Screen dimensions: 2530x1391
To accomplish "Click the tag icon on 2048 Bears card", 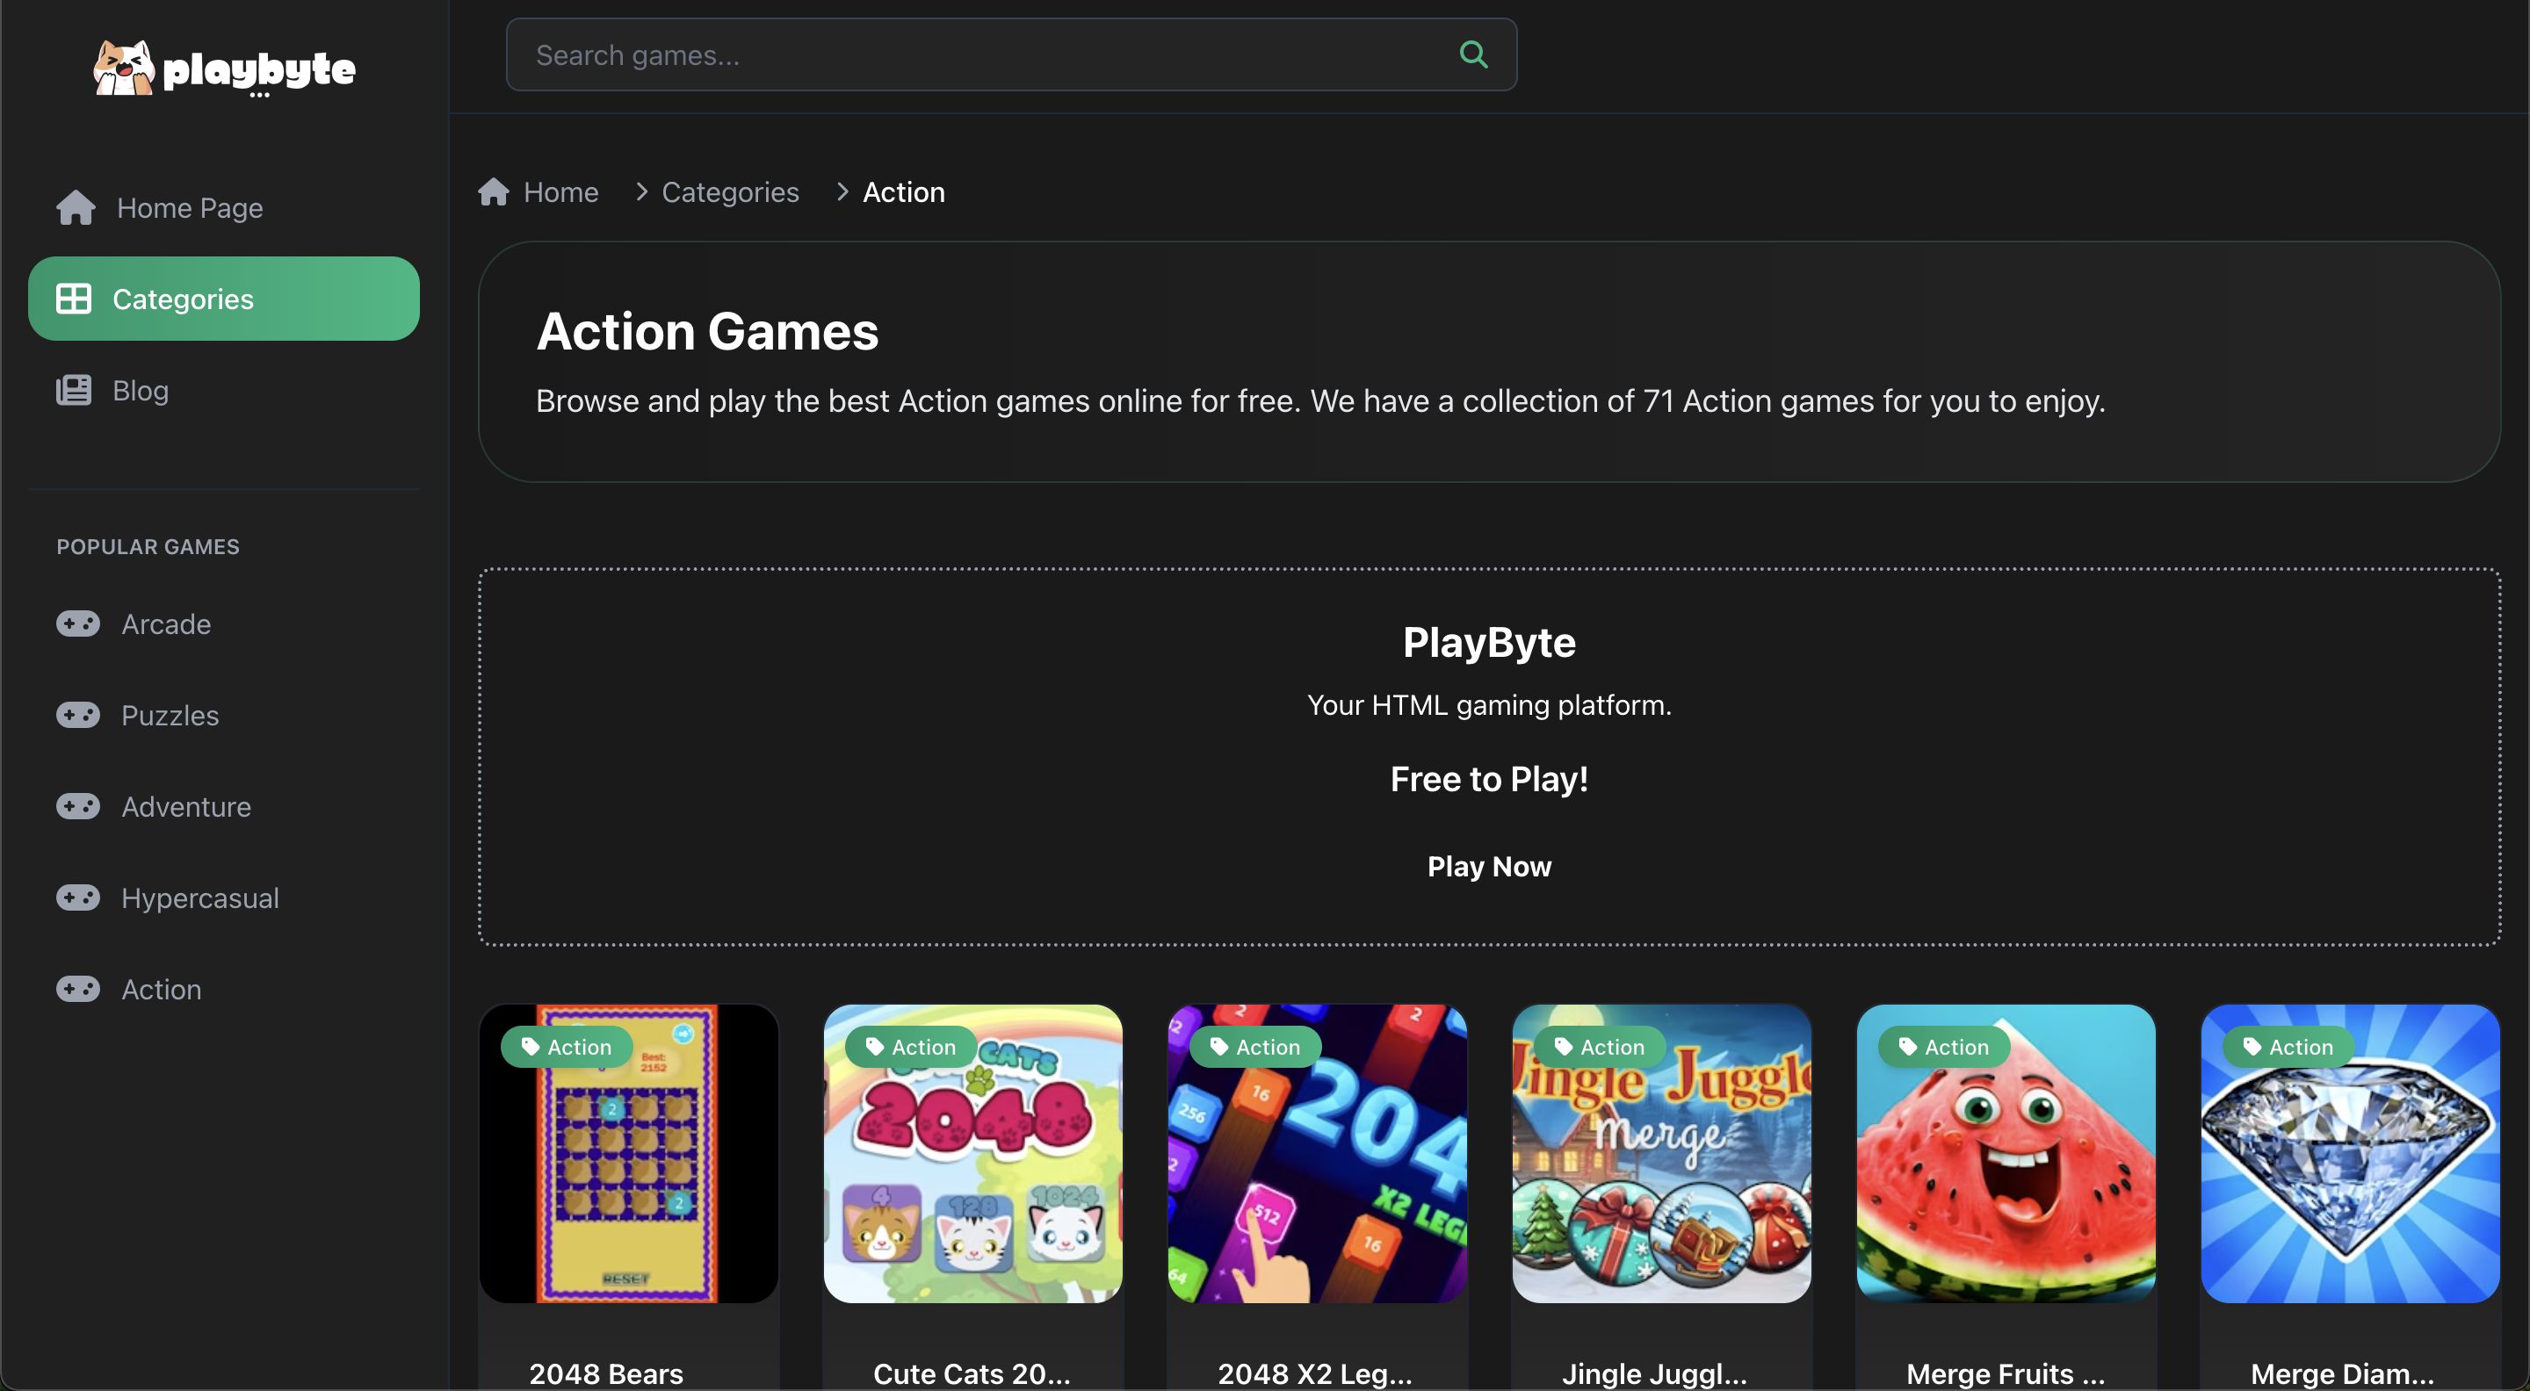I will pyautogui.click(x=530, y=1047).
